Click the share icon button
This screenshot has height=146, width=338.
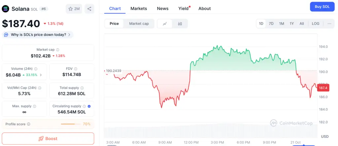coord(89,9)
